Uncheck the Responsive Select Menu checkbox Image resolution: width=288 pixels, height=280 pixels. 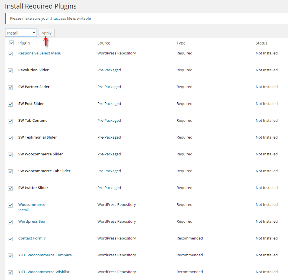[x=10, y=54]
